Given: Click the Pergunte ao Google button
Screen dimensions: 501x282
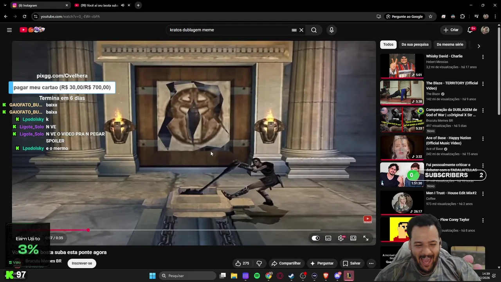Looking at the screenshot, I should (404, 16).
